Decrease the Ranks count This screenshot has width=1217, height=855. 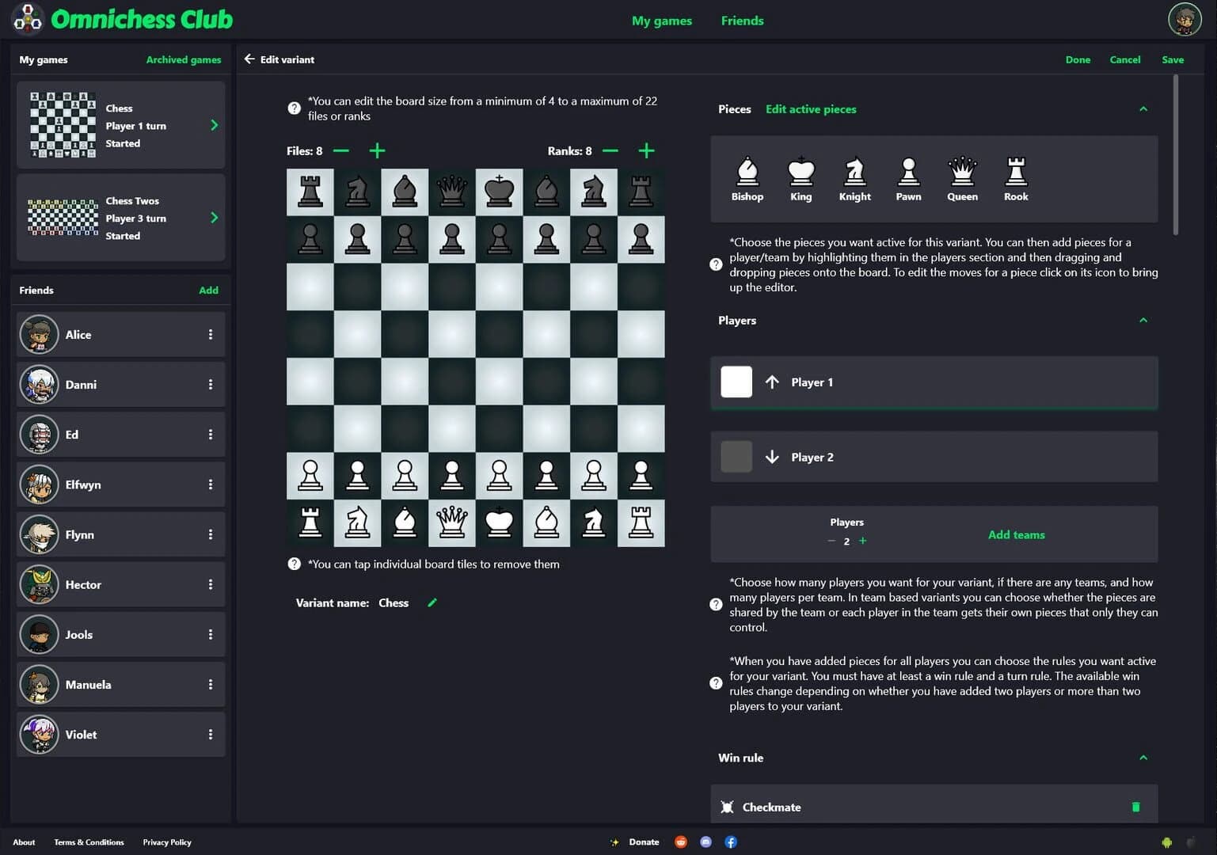(x=610, y=150)
